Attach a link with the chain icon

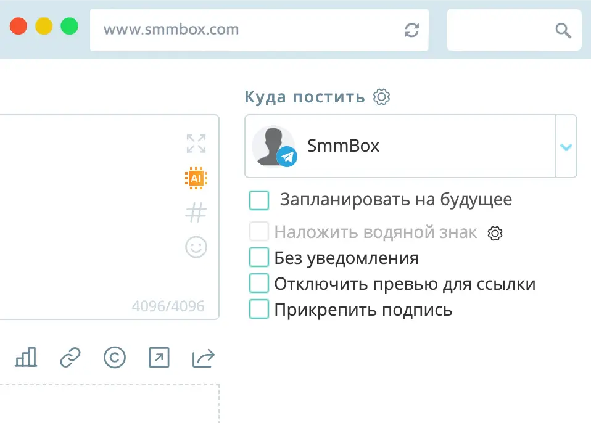pyautogui.click(x=70, y=357)
